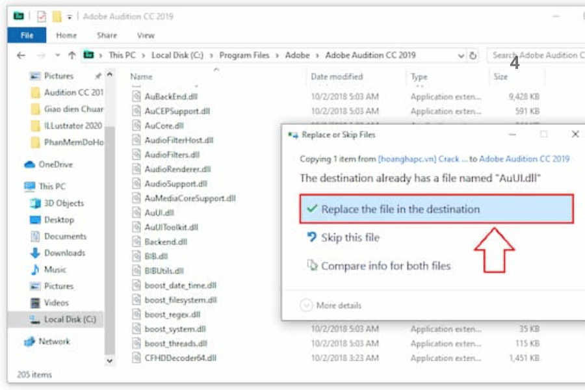
Task: Select Compare info for both files
Action: tap(385, 266)
